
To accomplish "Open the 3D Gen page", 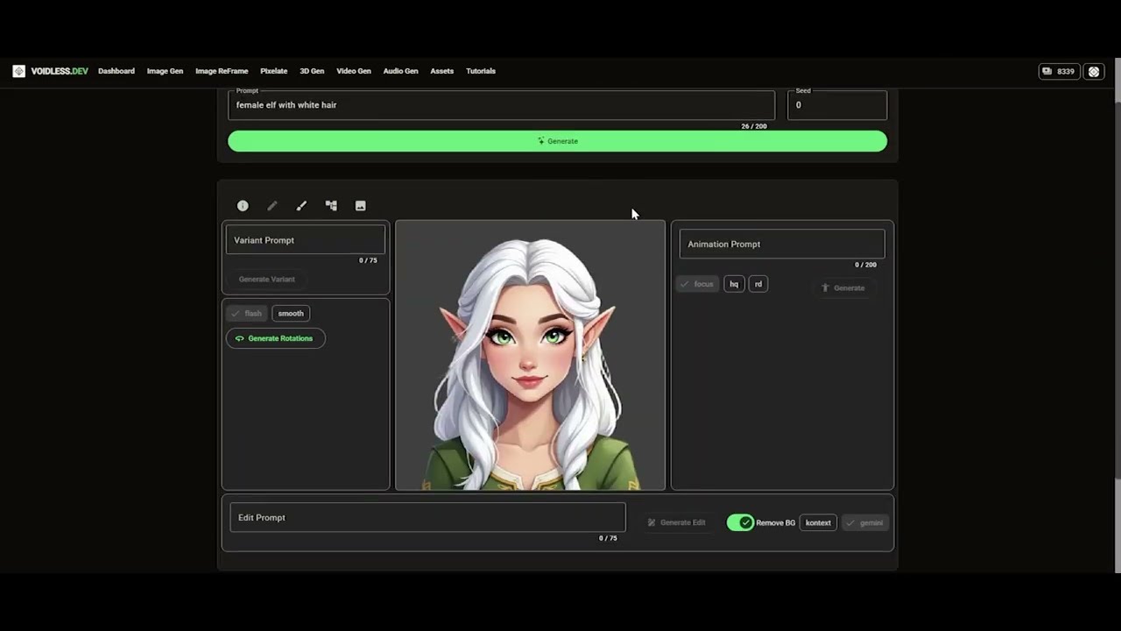I will (312, 71).
